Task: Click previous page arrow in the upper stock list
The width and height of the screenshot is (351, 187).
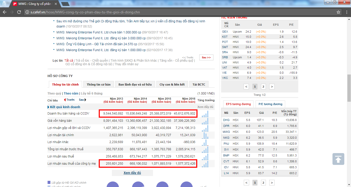Action: [x=246, y=87]
